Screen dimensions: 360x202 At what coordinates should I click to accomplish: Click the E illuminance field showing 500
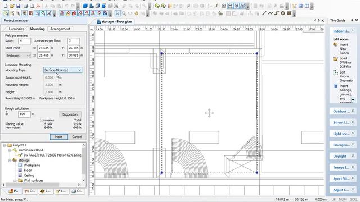pos(24,114)
